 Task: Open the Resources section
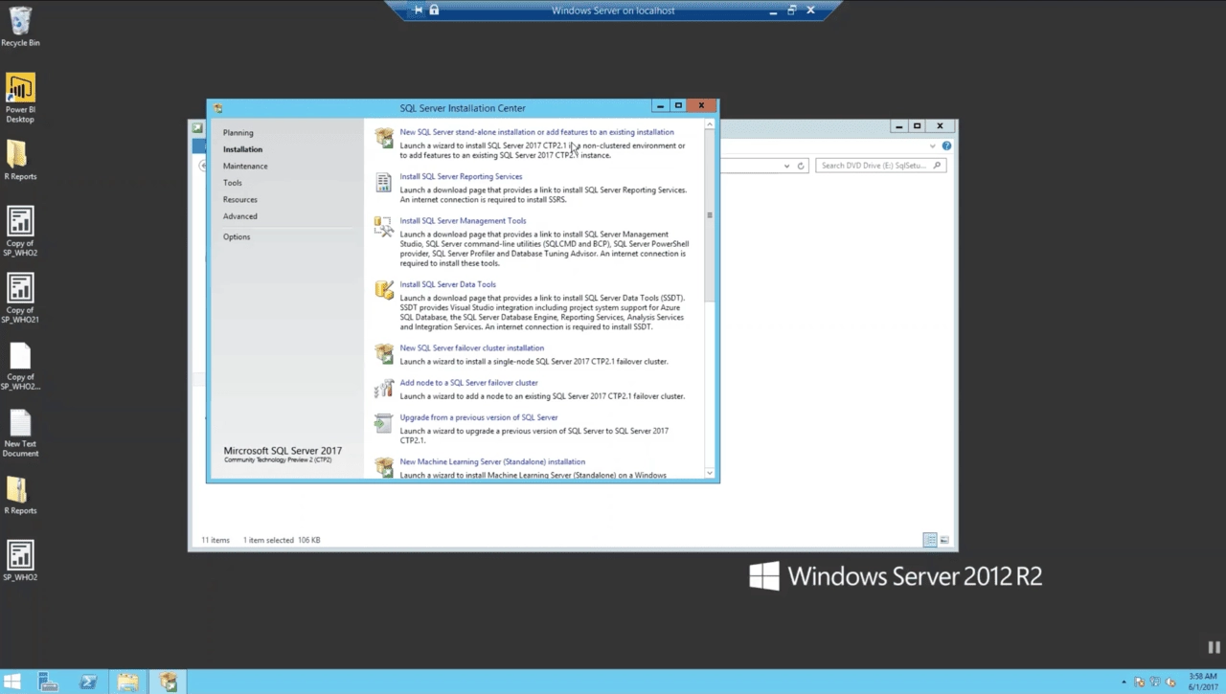(240, 200)
